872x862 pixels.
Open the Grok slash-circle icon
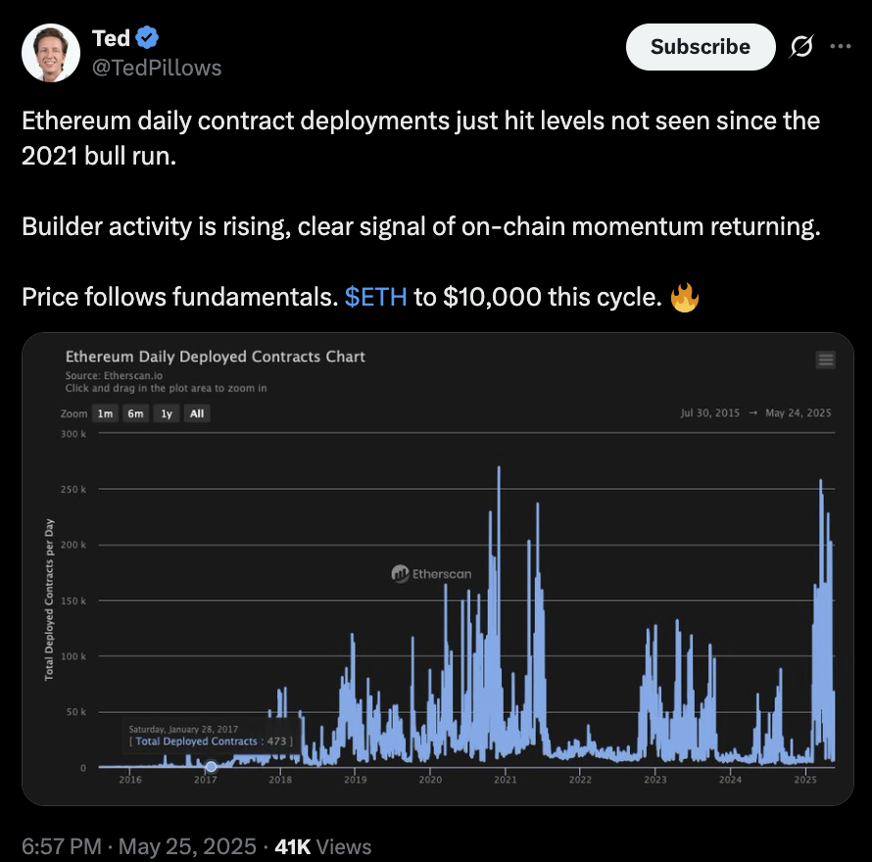tap(801, 46)
